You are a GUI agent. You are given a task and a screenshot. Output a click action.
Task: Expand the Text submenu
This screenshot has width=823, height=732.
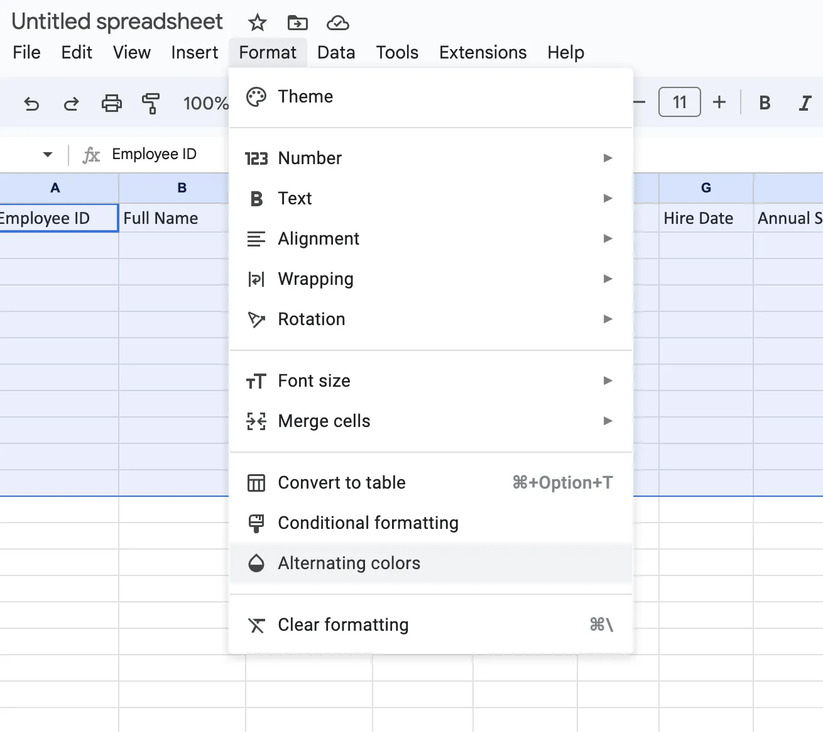point(431,198)
